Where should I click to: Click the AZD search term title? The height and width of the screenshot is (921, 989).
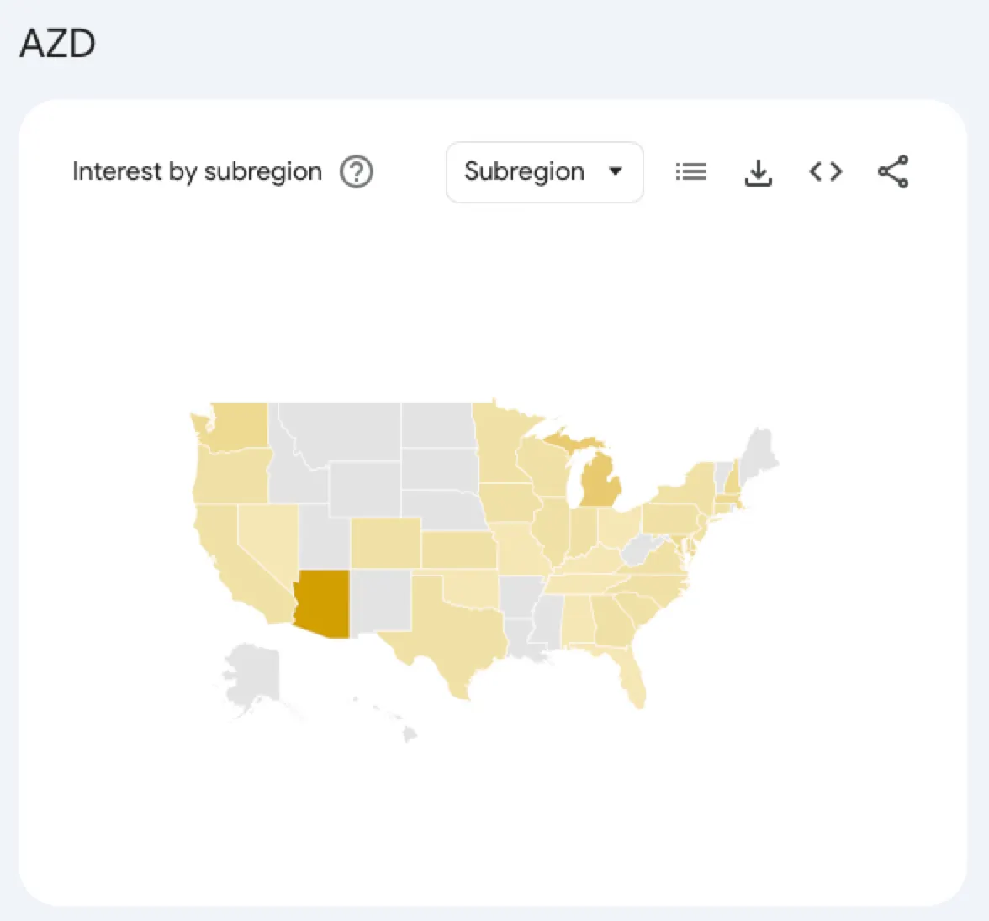(x=57, y=44)
